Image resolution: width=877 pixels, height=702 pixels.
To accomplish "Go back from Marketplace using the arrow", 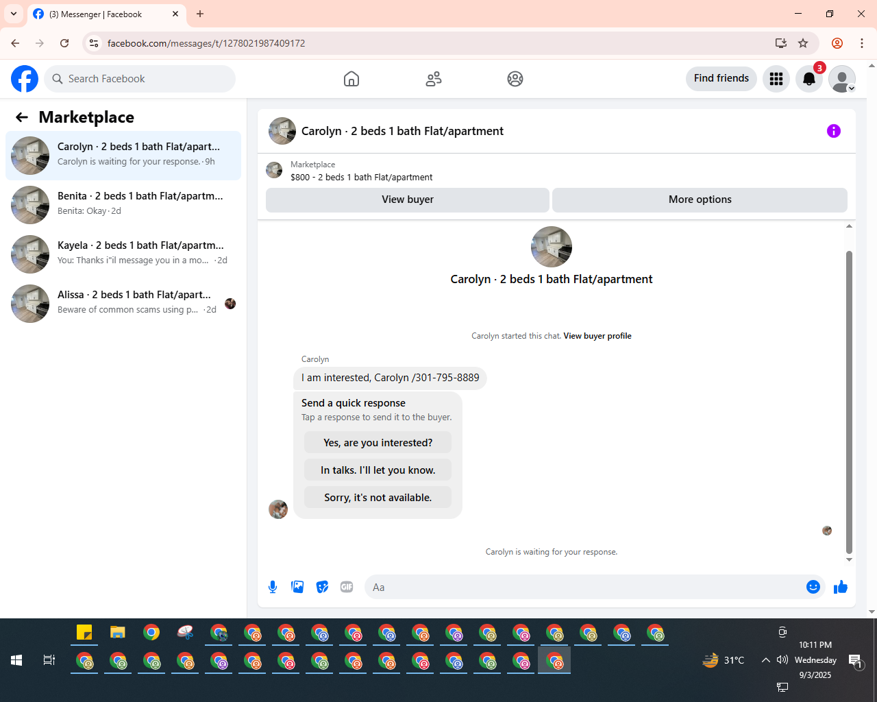I will (x=22, y=117).
